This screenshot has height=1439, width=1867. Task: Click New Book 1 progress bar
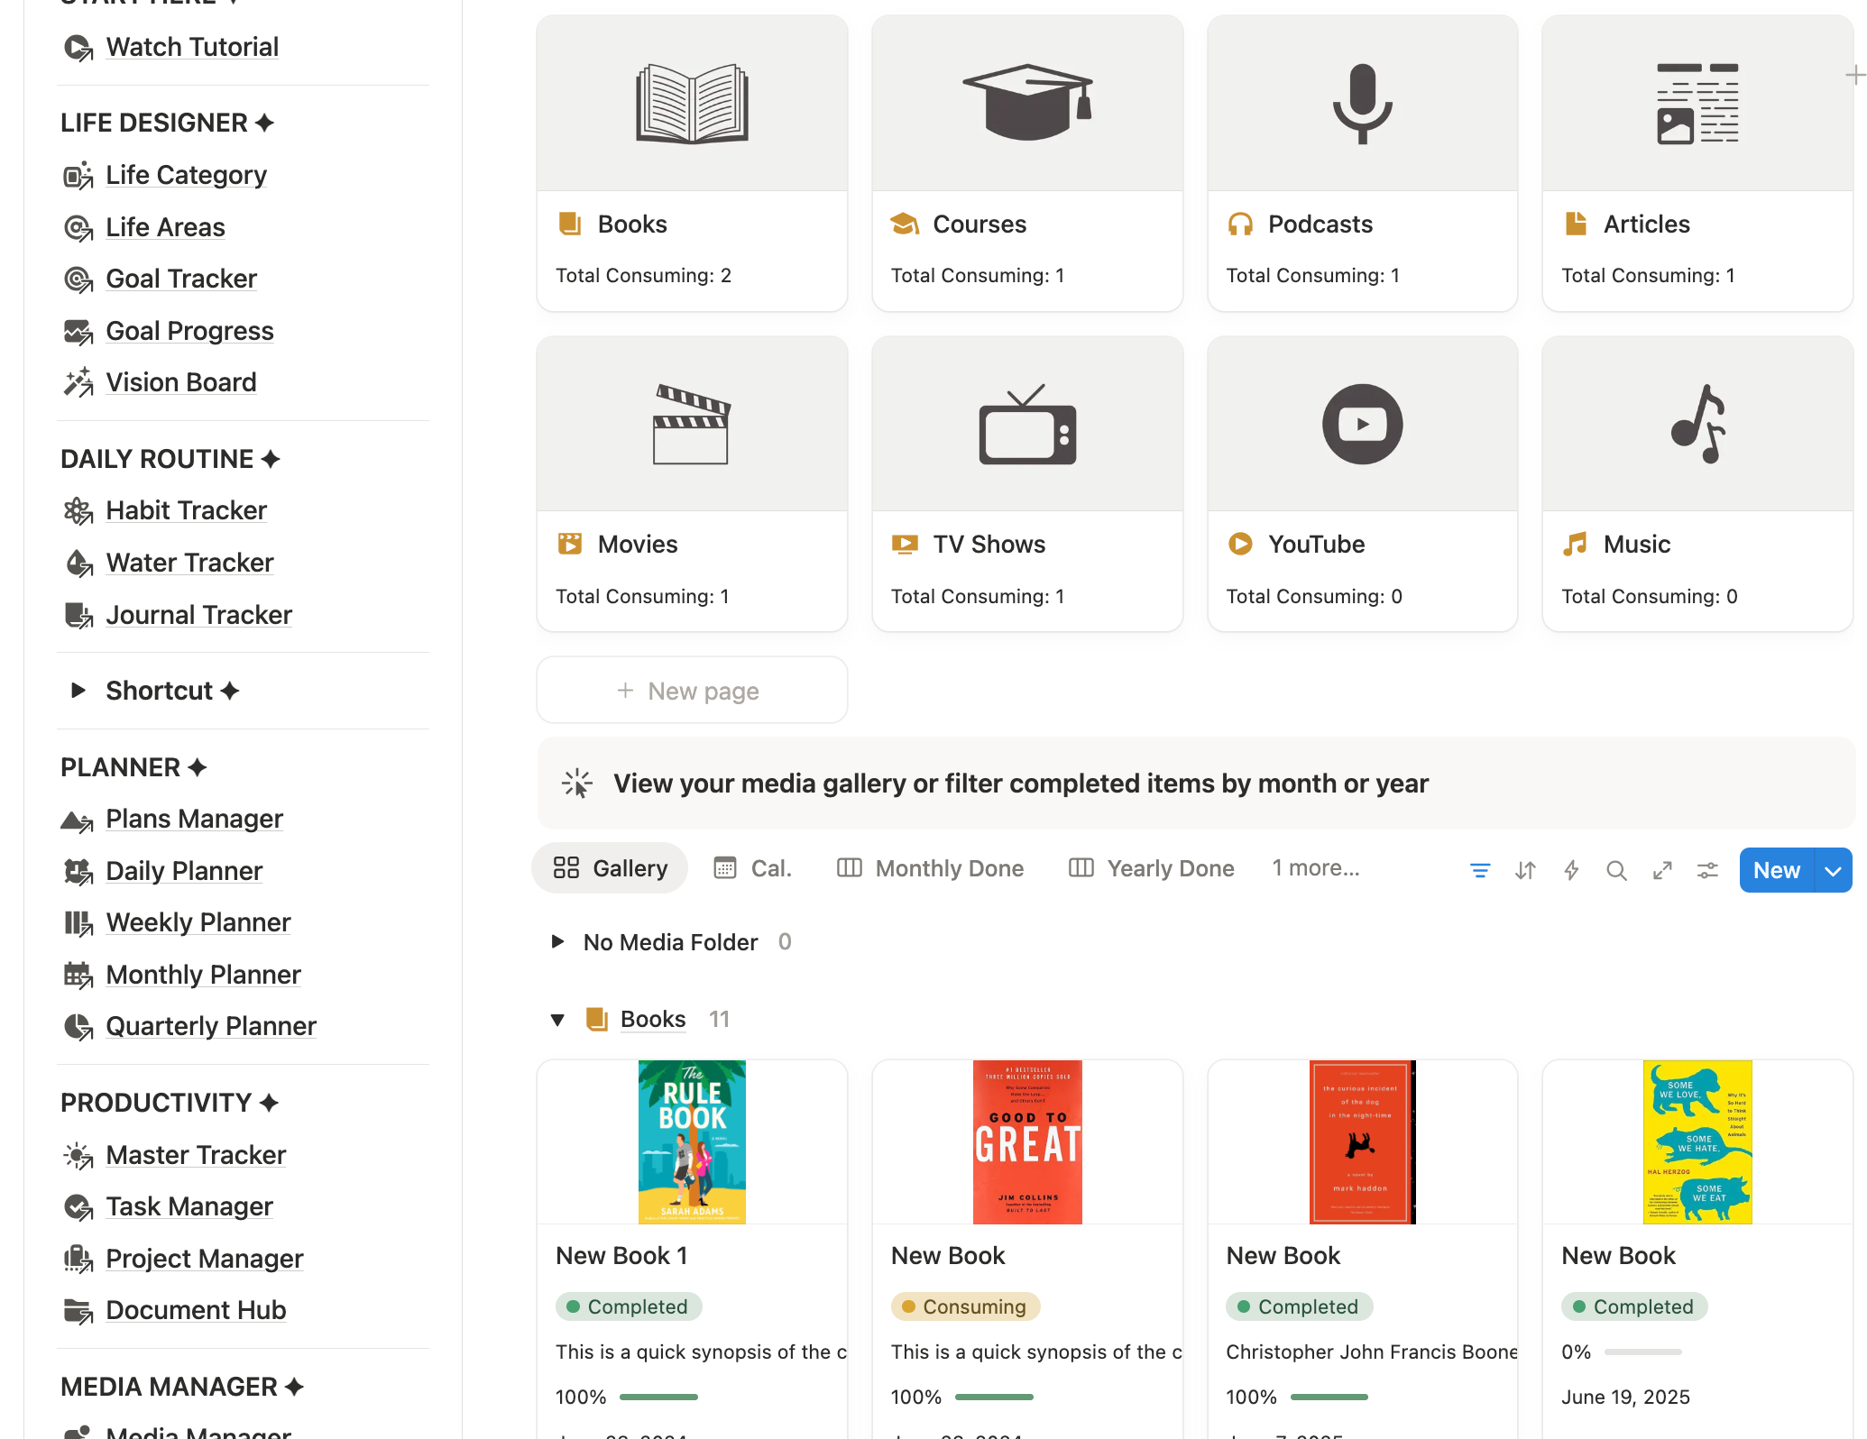pos(658,1397)
